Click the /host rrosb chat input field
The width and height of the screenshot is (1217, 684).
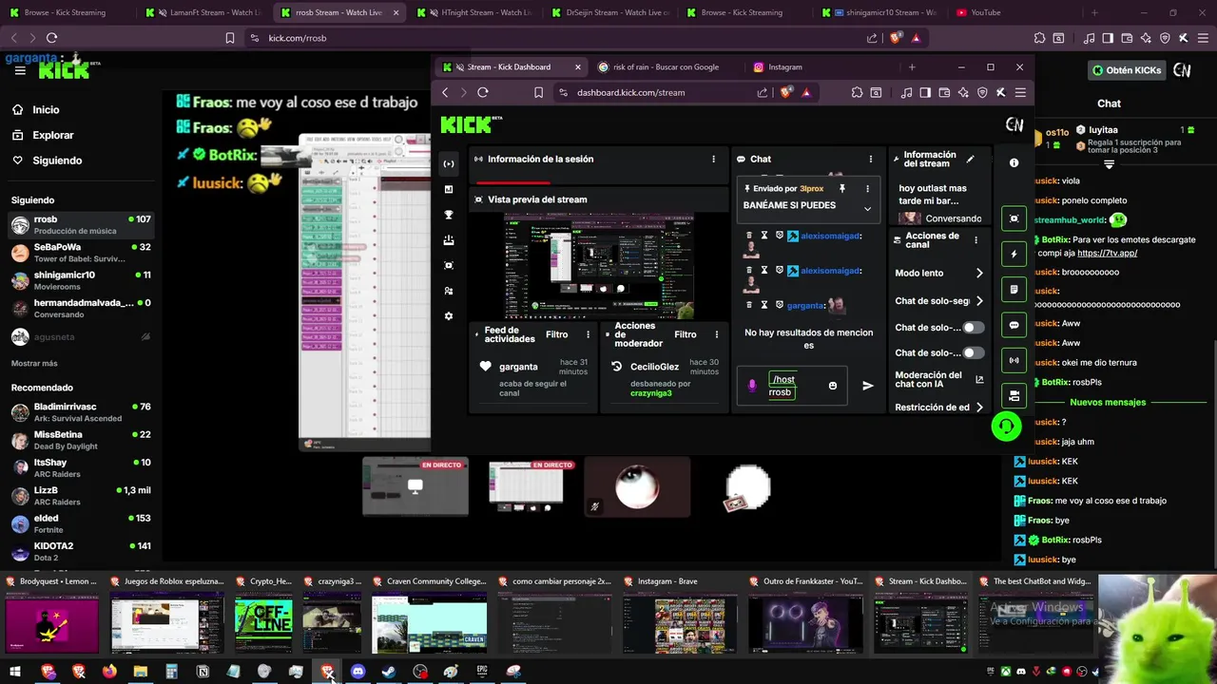click(792, 386)
